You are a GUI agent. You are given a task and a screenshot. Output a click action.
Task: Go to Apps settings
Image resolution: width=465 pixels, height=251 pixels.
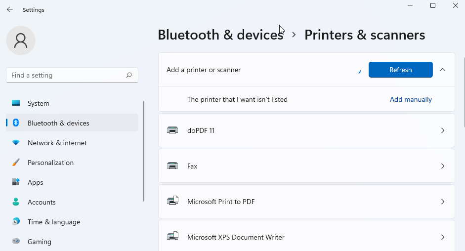(x=72, y=182)
